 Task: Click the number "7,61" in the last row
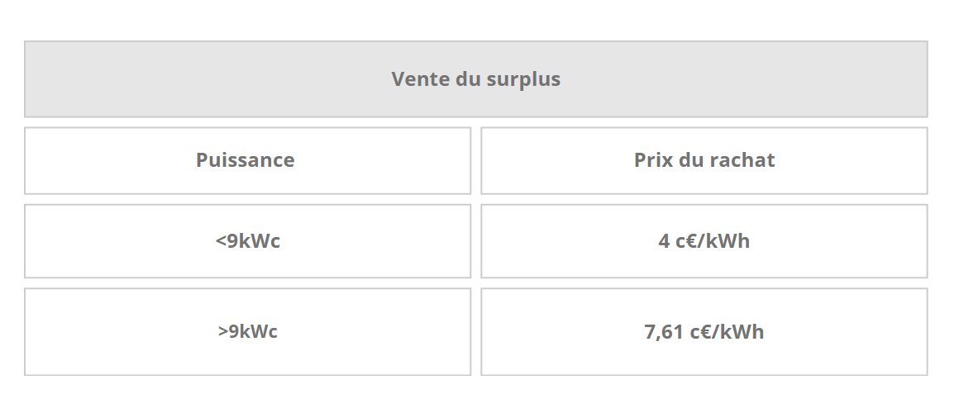pos(665,332)
